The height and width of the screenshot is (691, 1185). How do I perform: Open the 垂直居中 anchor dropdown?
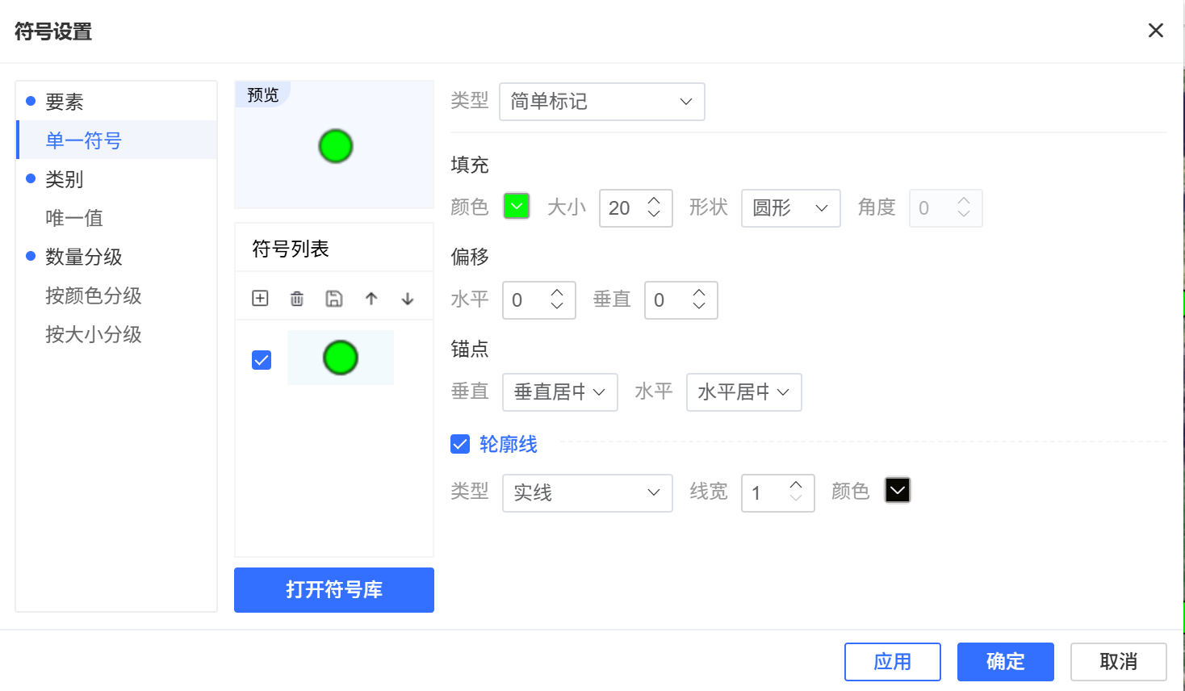coord(559,392)
